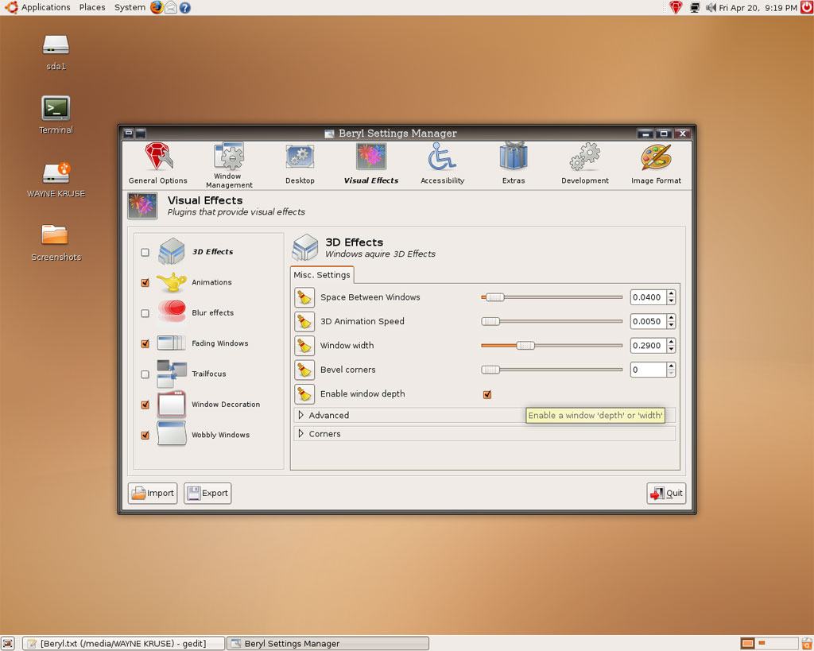Click the Space Between Windows spinner arrows

[671, 297]
